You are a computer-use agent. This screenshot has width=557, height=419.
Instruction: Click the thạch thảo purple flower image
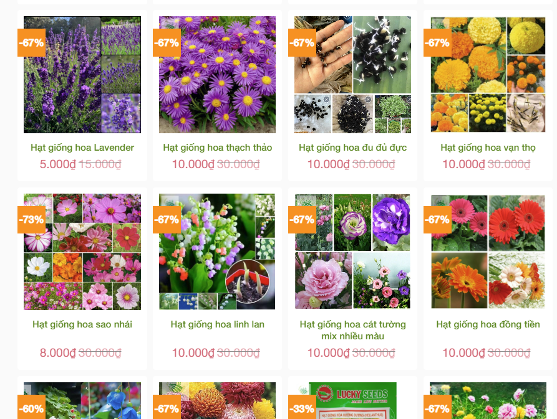pos(217,75)
